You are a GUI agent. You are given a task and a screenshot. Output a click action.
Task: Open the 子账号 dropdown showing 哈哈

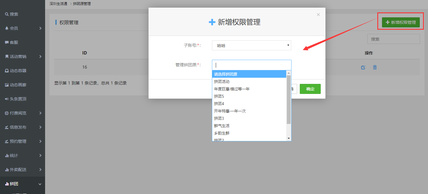(x=251, y=45)
